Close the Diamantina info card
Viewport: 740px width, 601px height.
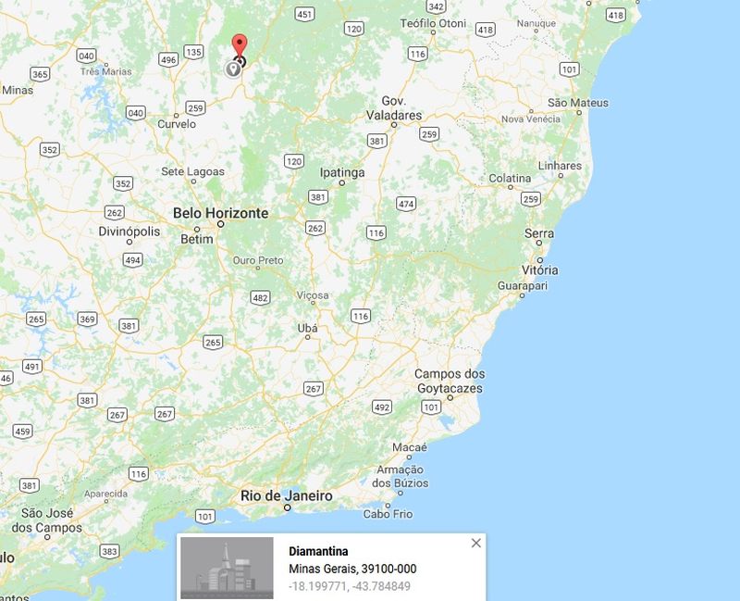pos(476,544)
